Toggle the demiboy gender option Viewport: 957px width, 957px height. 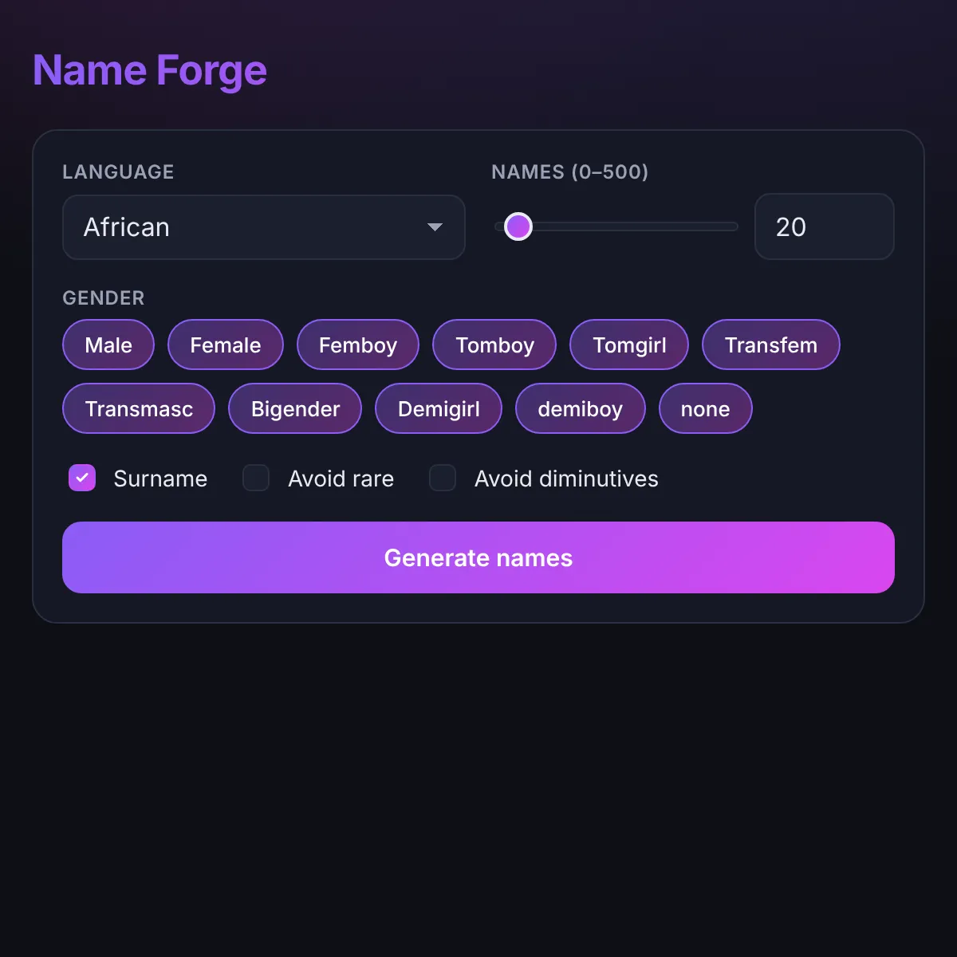tap(581, 408)
